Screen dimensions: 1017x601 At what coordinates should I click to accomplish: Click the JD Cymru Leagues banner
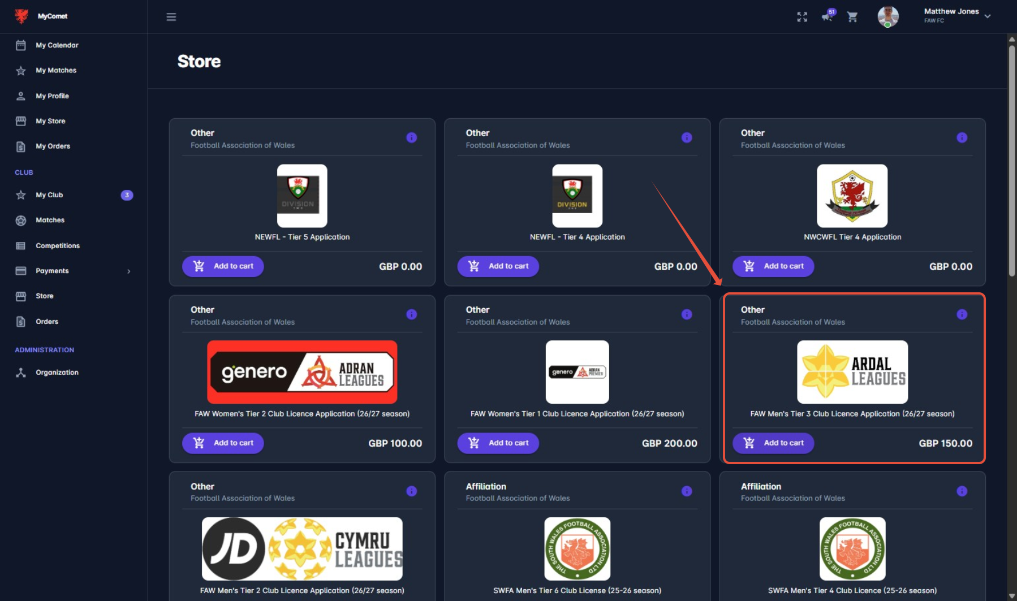tap(302, 549)
